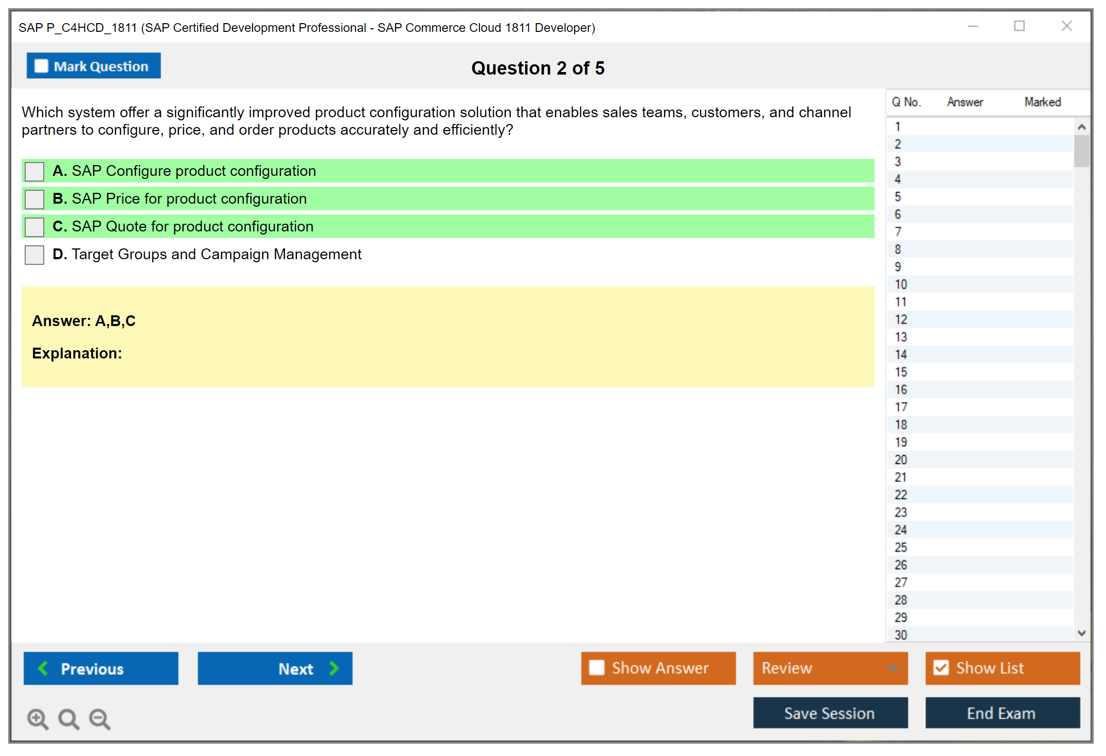Select question 10 in the list
The height and width of the screenshot is (756, 1106).
[901, 284]
